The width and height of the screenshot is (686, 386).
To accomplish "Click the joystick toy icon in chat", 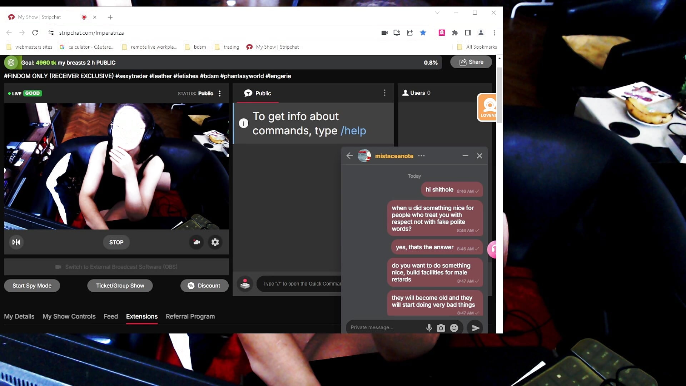I will click(245, 284).
